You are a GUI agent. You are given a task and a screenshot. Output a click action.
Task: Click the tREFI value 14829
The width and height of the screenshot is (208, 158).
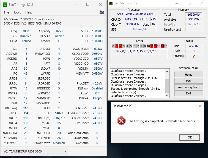click(59, 113)
